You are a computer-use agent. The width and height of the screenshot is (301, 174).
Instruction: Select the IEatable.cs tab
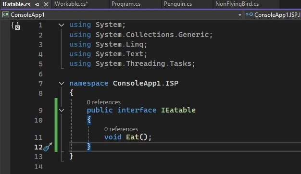tap(16, 4)
